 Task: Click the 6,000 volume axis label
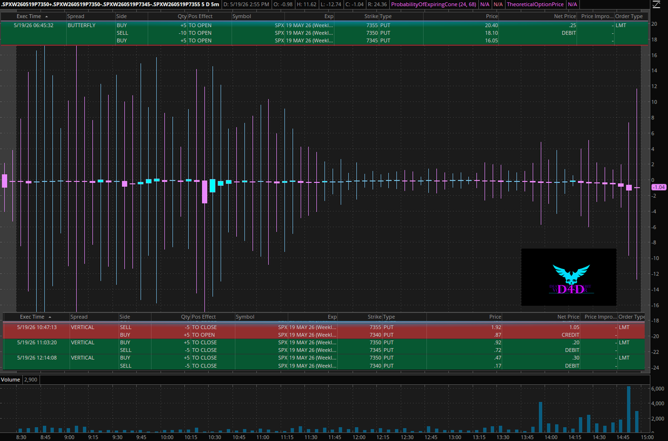pyautogui.click(x=657, y=389)
